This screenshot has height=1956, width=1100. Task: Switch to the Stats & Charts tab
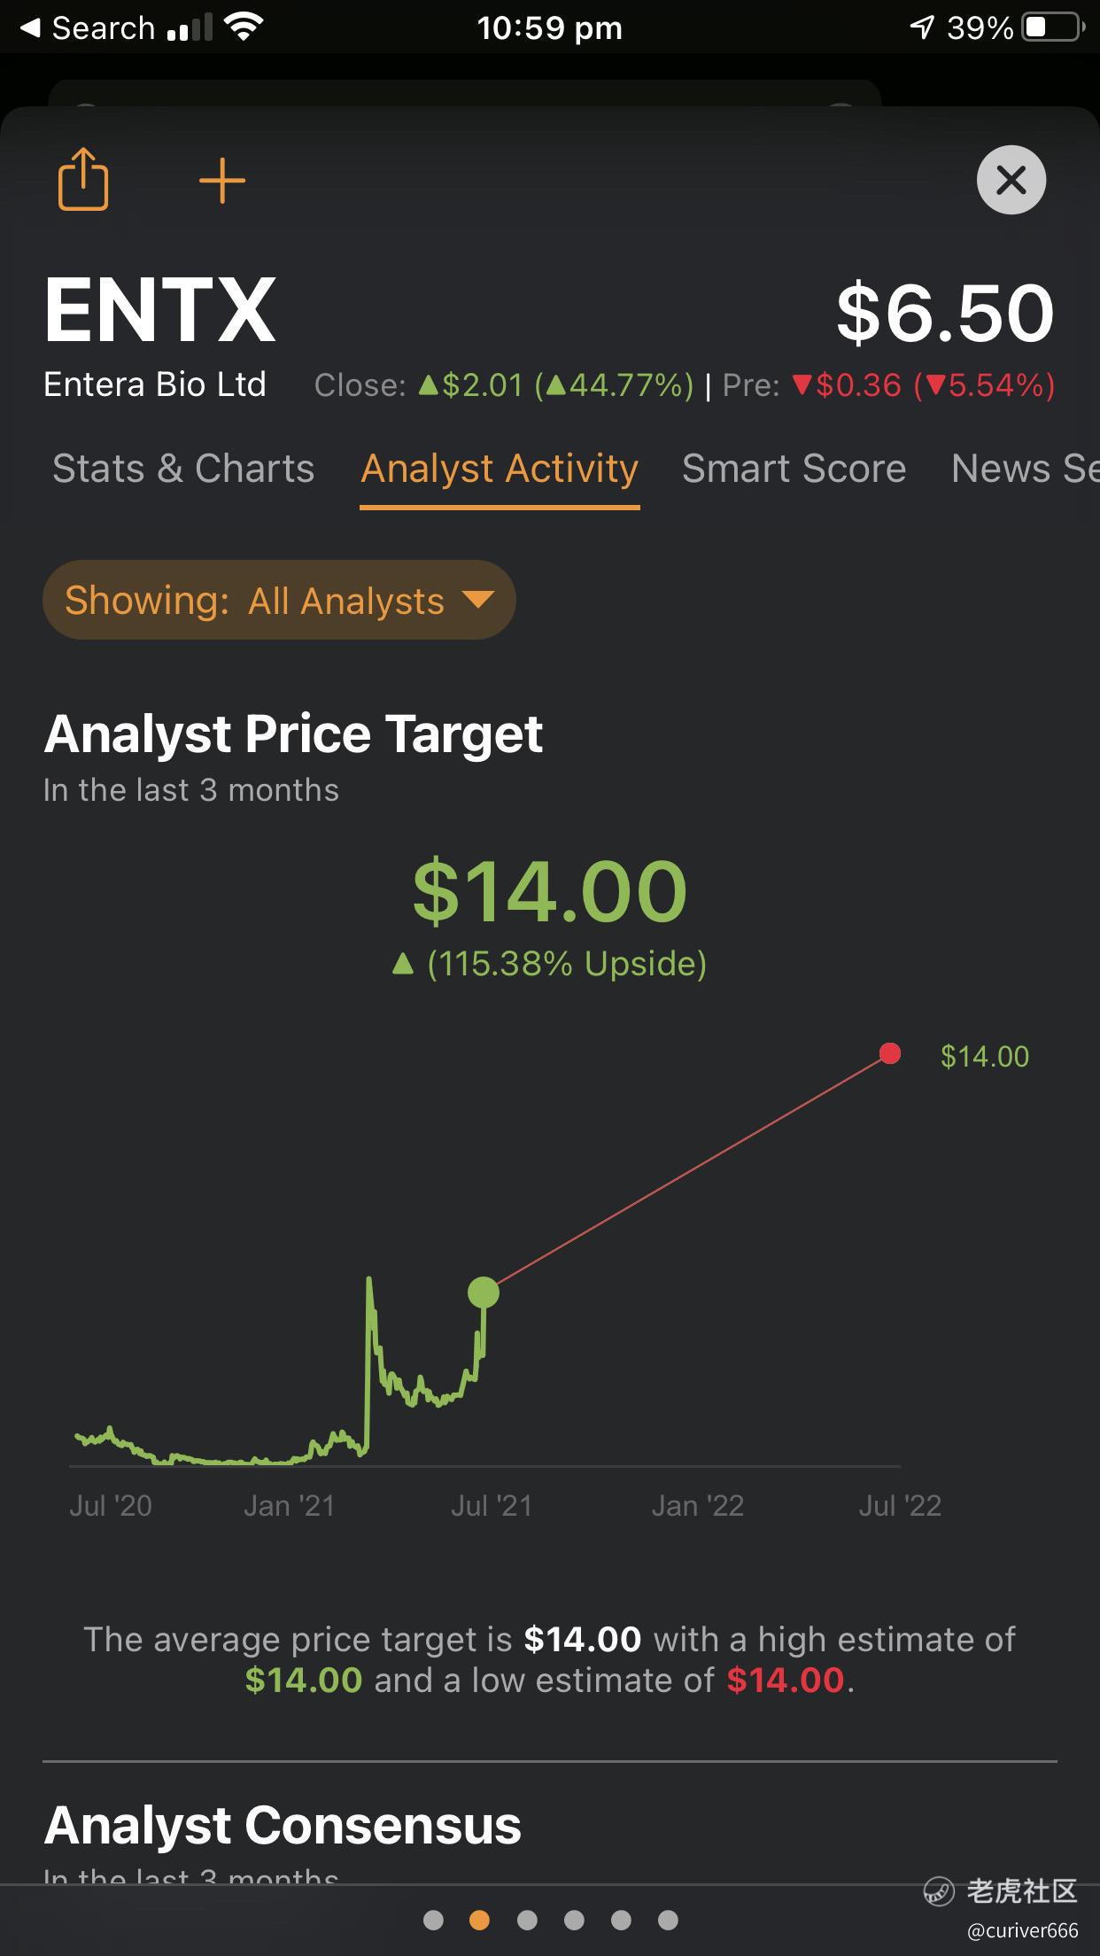183,469
